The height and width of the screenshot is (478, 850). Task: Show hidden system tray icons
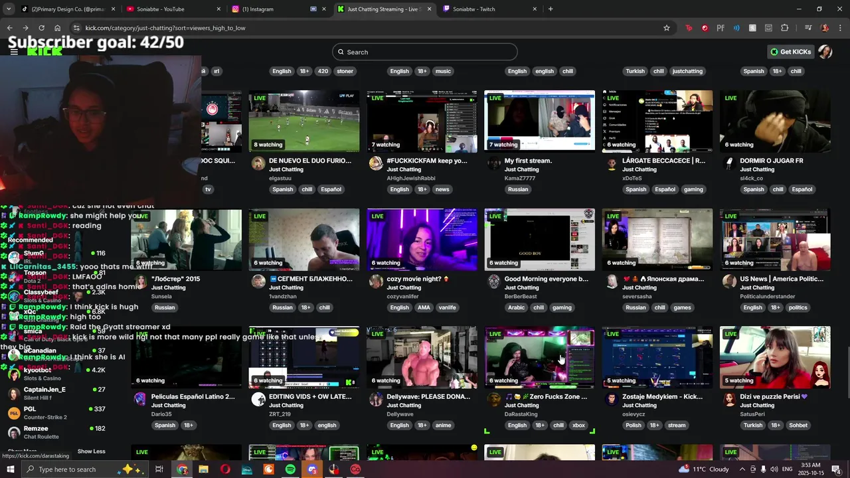(x=742, y=469)
